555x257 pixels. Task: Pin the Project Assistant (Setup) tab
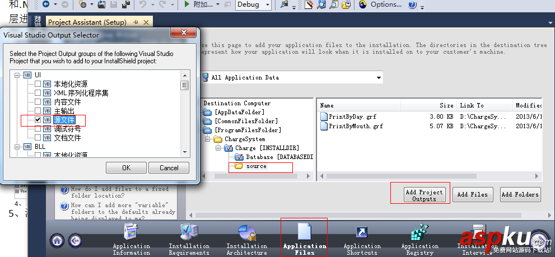click(x=136, y=22)
